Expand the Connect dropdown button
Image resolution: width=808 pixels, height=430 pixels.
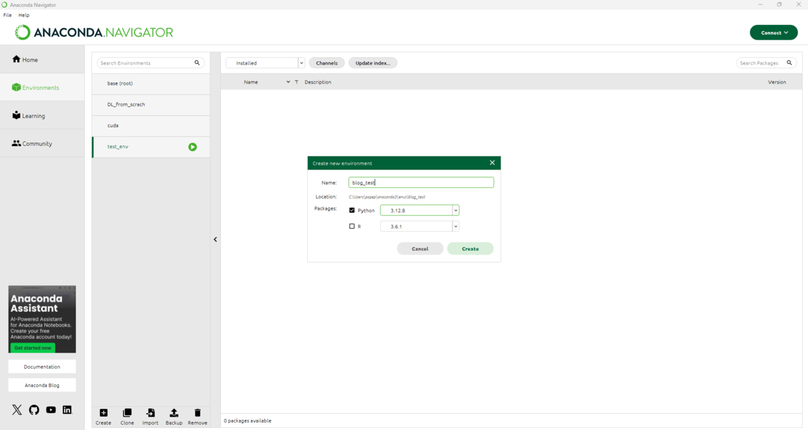tap(774, 32)
